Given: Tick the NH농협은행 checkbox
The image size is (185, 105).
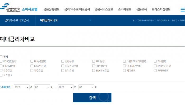Looking at the screenshot, I should [x=32, y=61].
